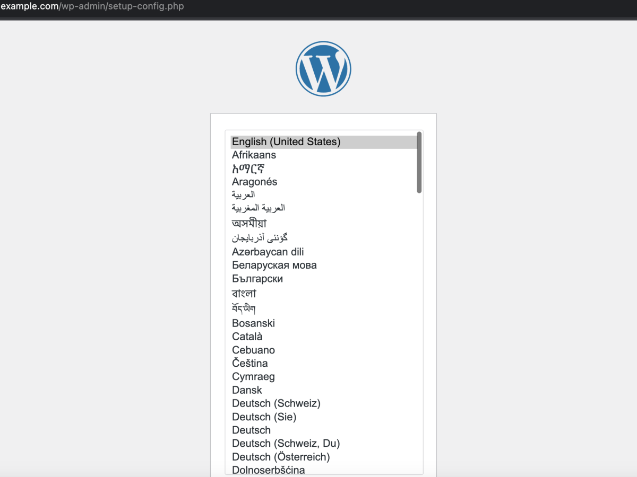The image size is (637, 477).
Task: Pick Català in the language list
Action: coord(324,337)
